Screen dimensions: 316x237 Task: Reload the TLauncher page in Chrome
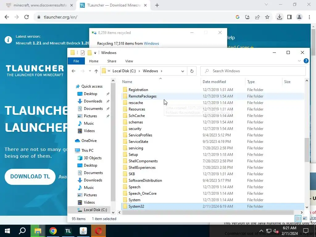[x=27, y=17]
